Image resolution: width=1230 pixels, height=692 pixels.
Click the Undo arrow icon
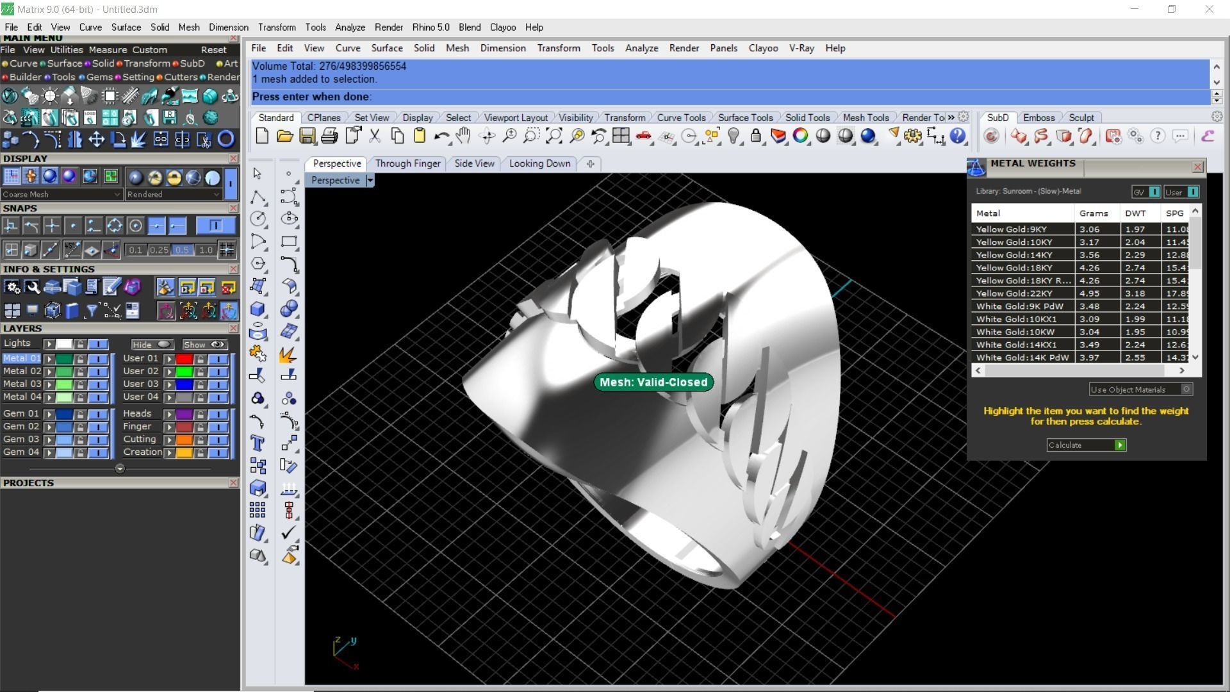coord(441,136)
